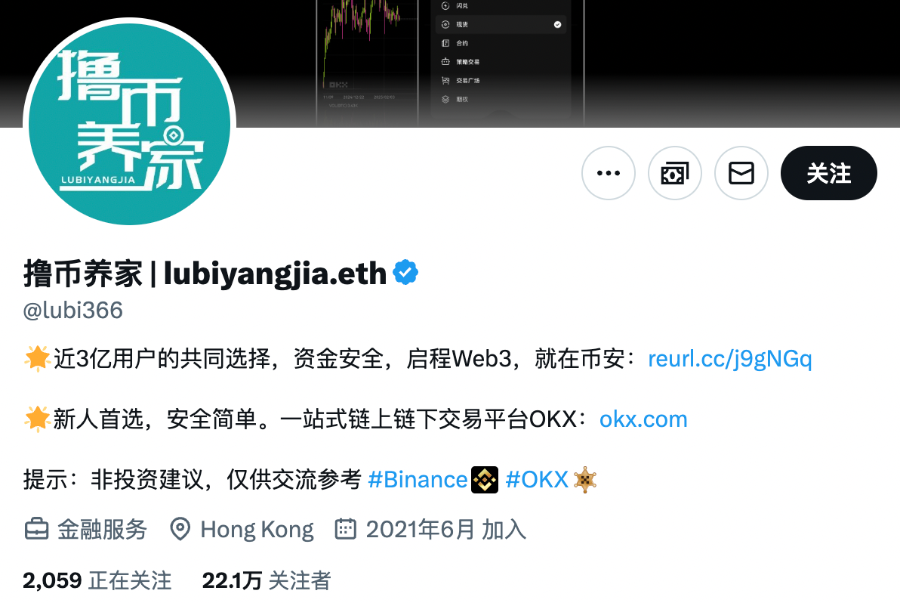The width and height of the screenshot is (900, 603).
Task: Open the #OKX hashtag
Action: tap(538, 480)
